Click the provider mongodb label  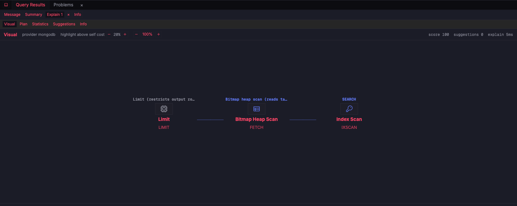[39, 35]
